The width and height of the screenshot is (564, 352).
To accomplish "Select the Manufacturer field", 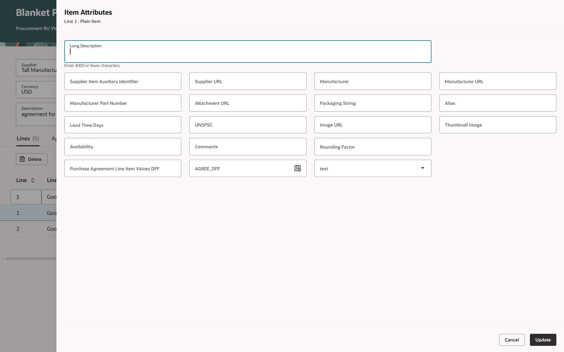I will click(x=373, y=81).
